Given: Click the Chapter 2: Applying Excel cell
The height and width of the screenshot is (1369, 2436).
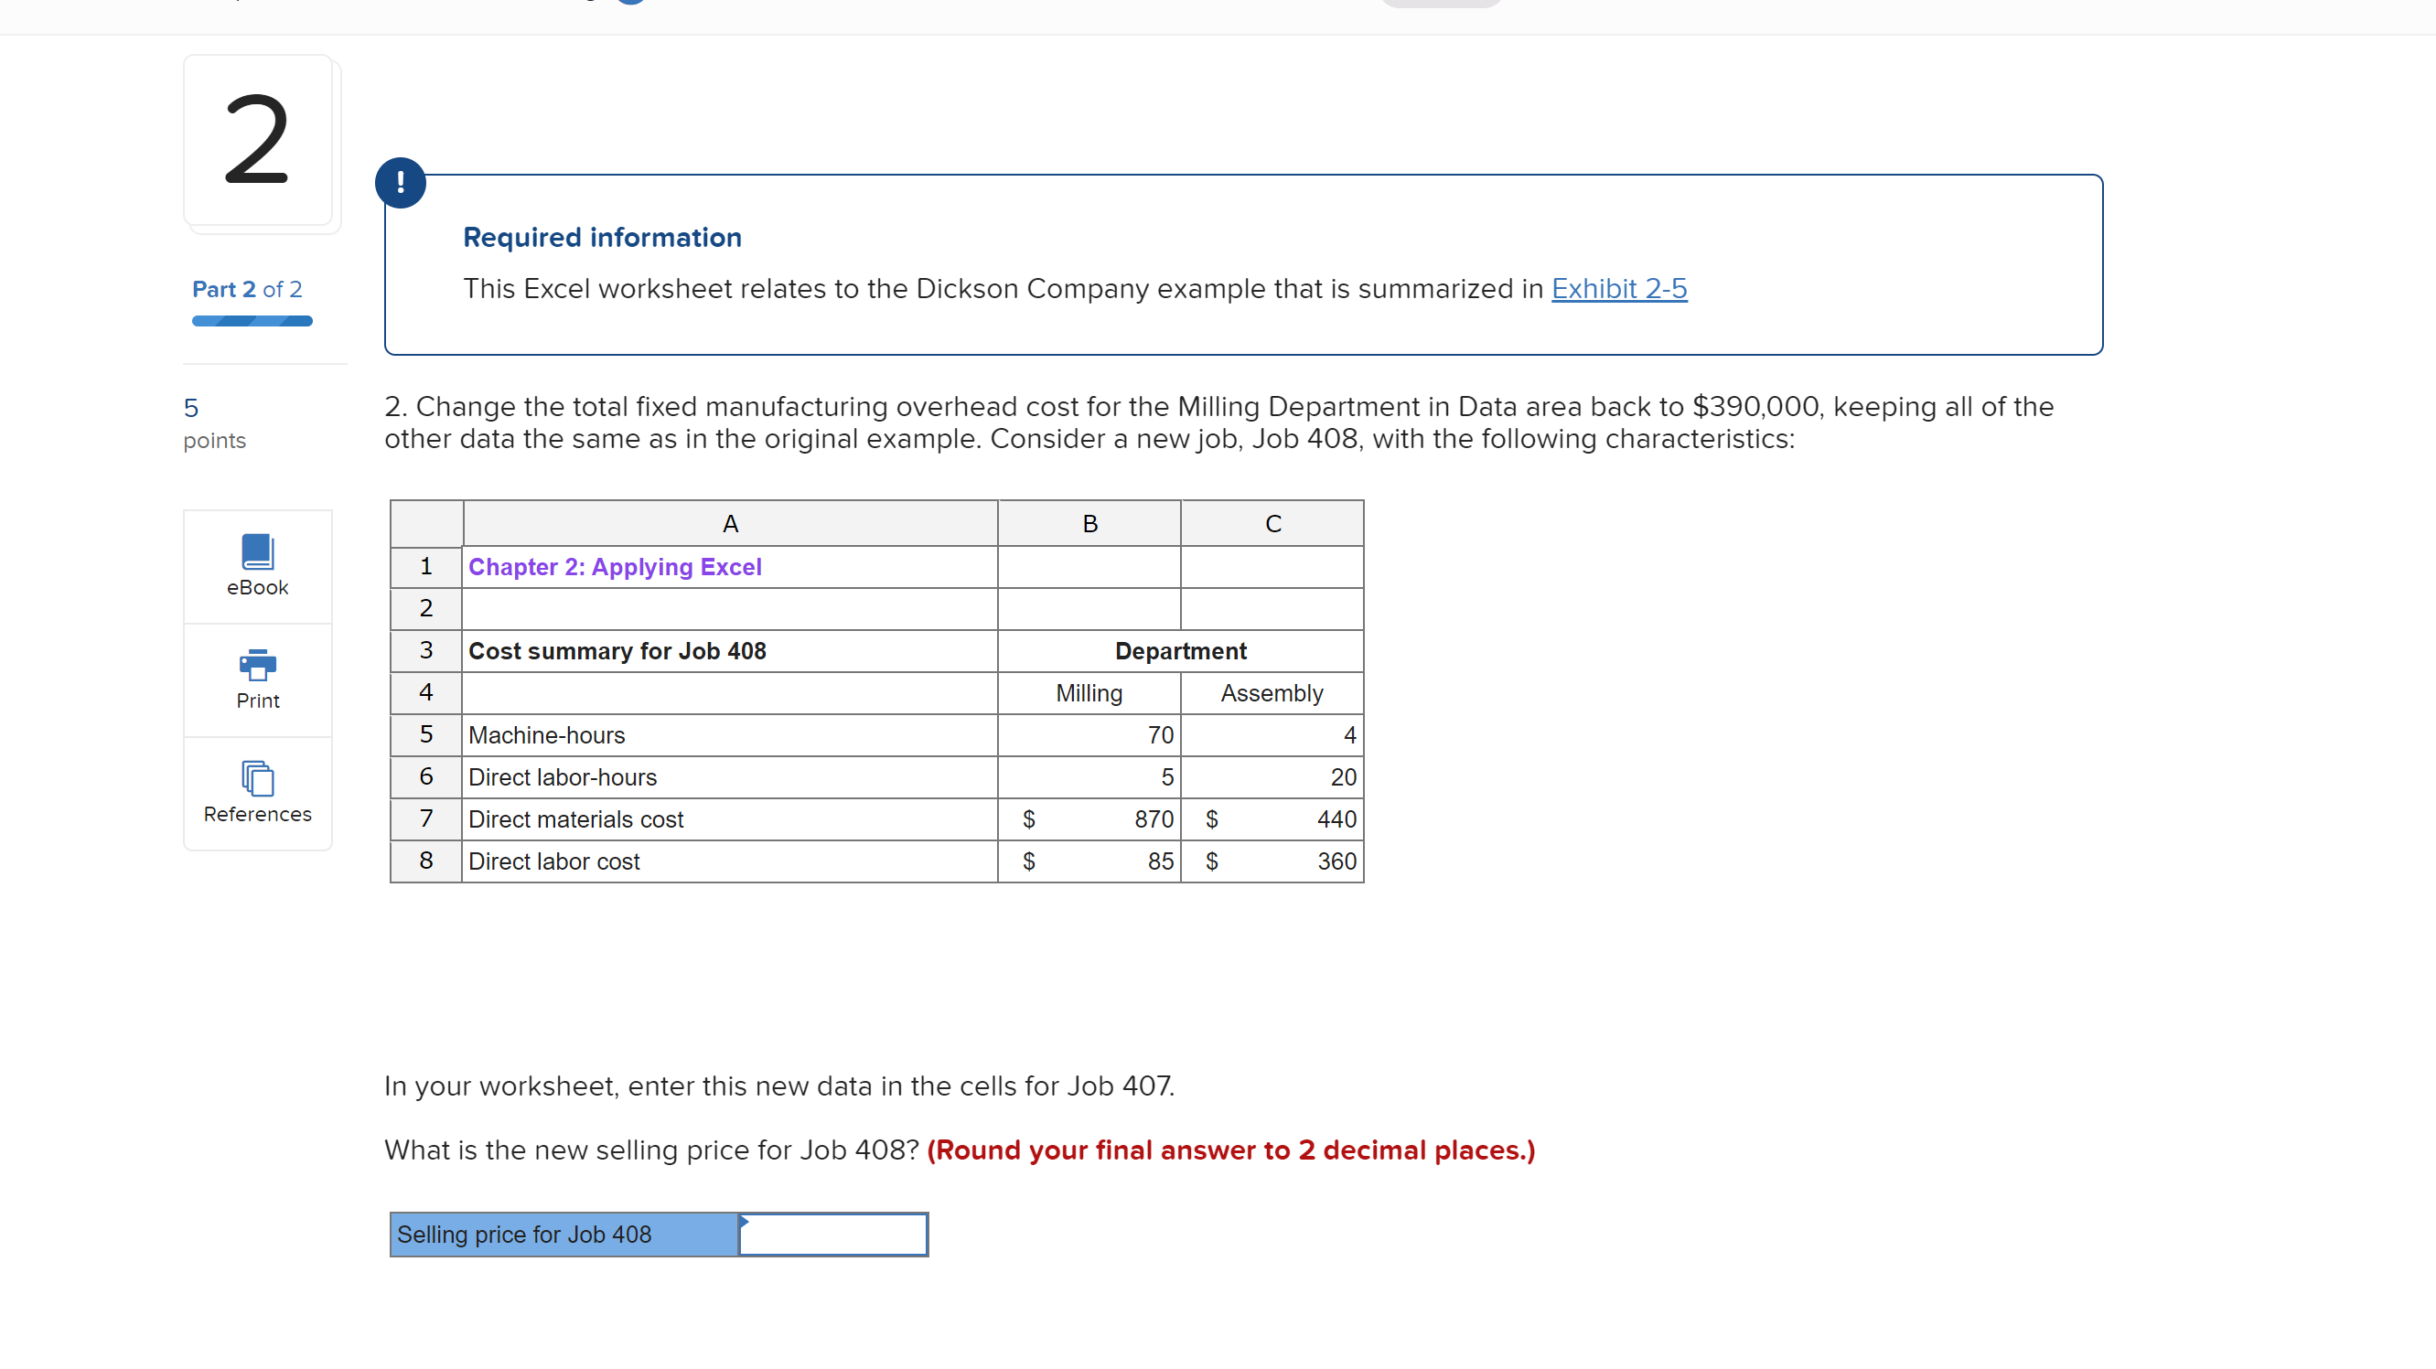Looking at the screenshot, I should (615, 567).
